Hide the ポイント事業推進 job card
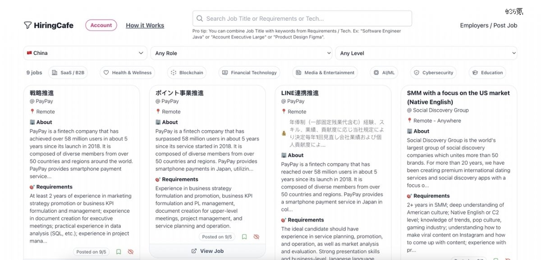Viewport: 541px width, 260px height. [x=257, y=237]
